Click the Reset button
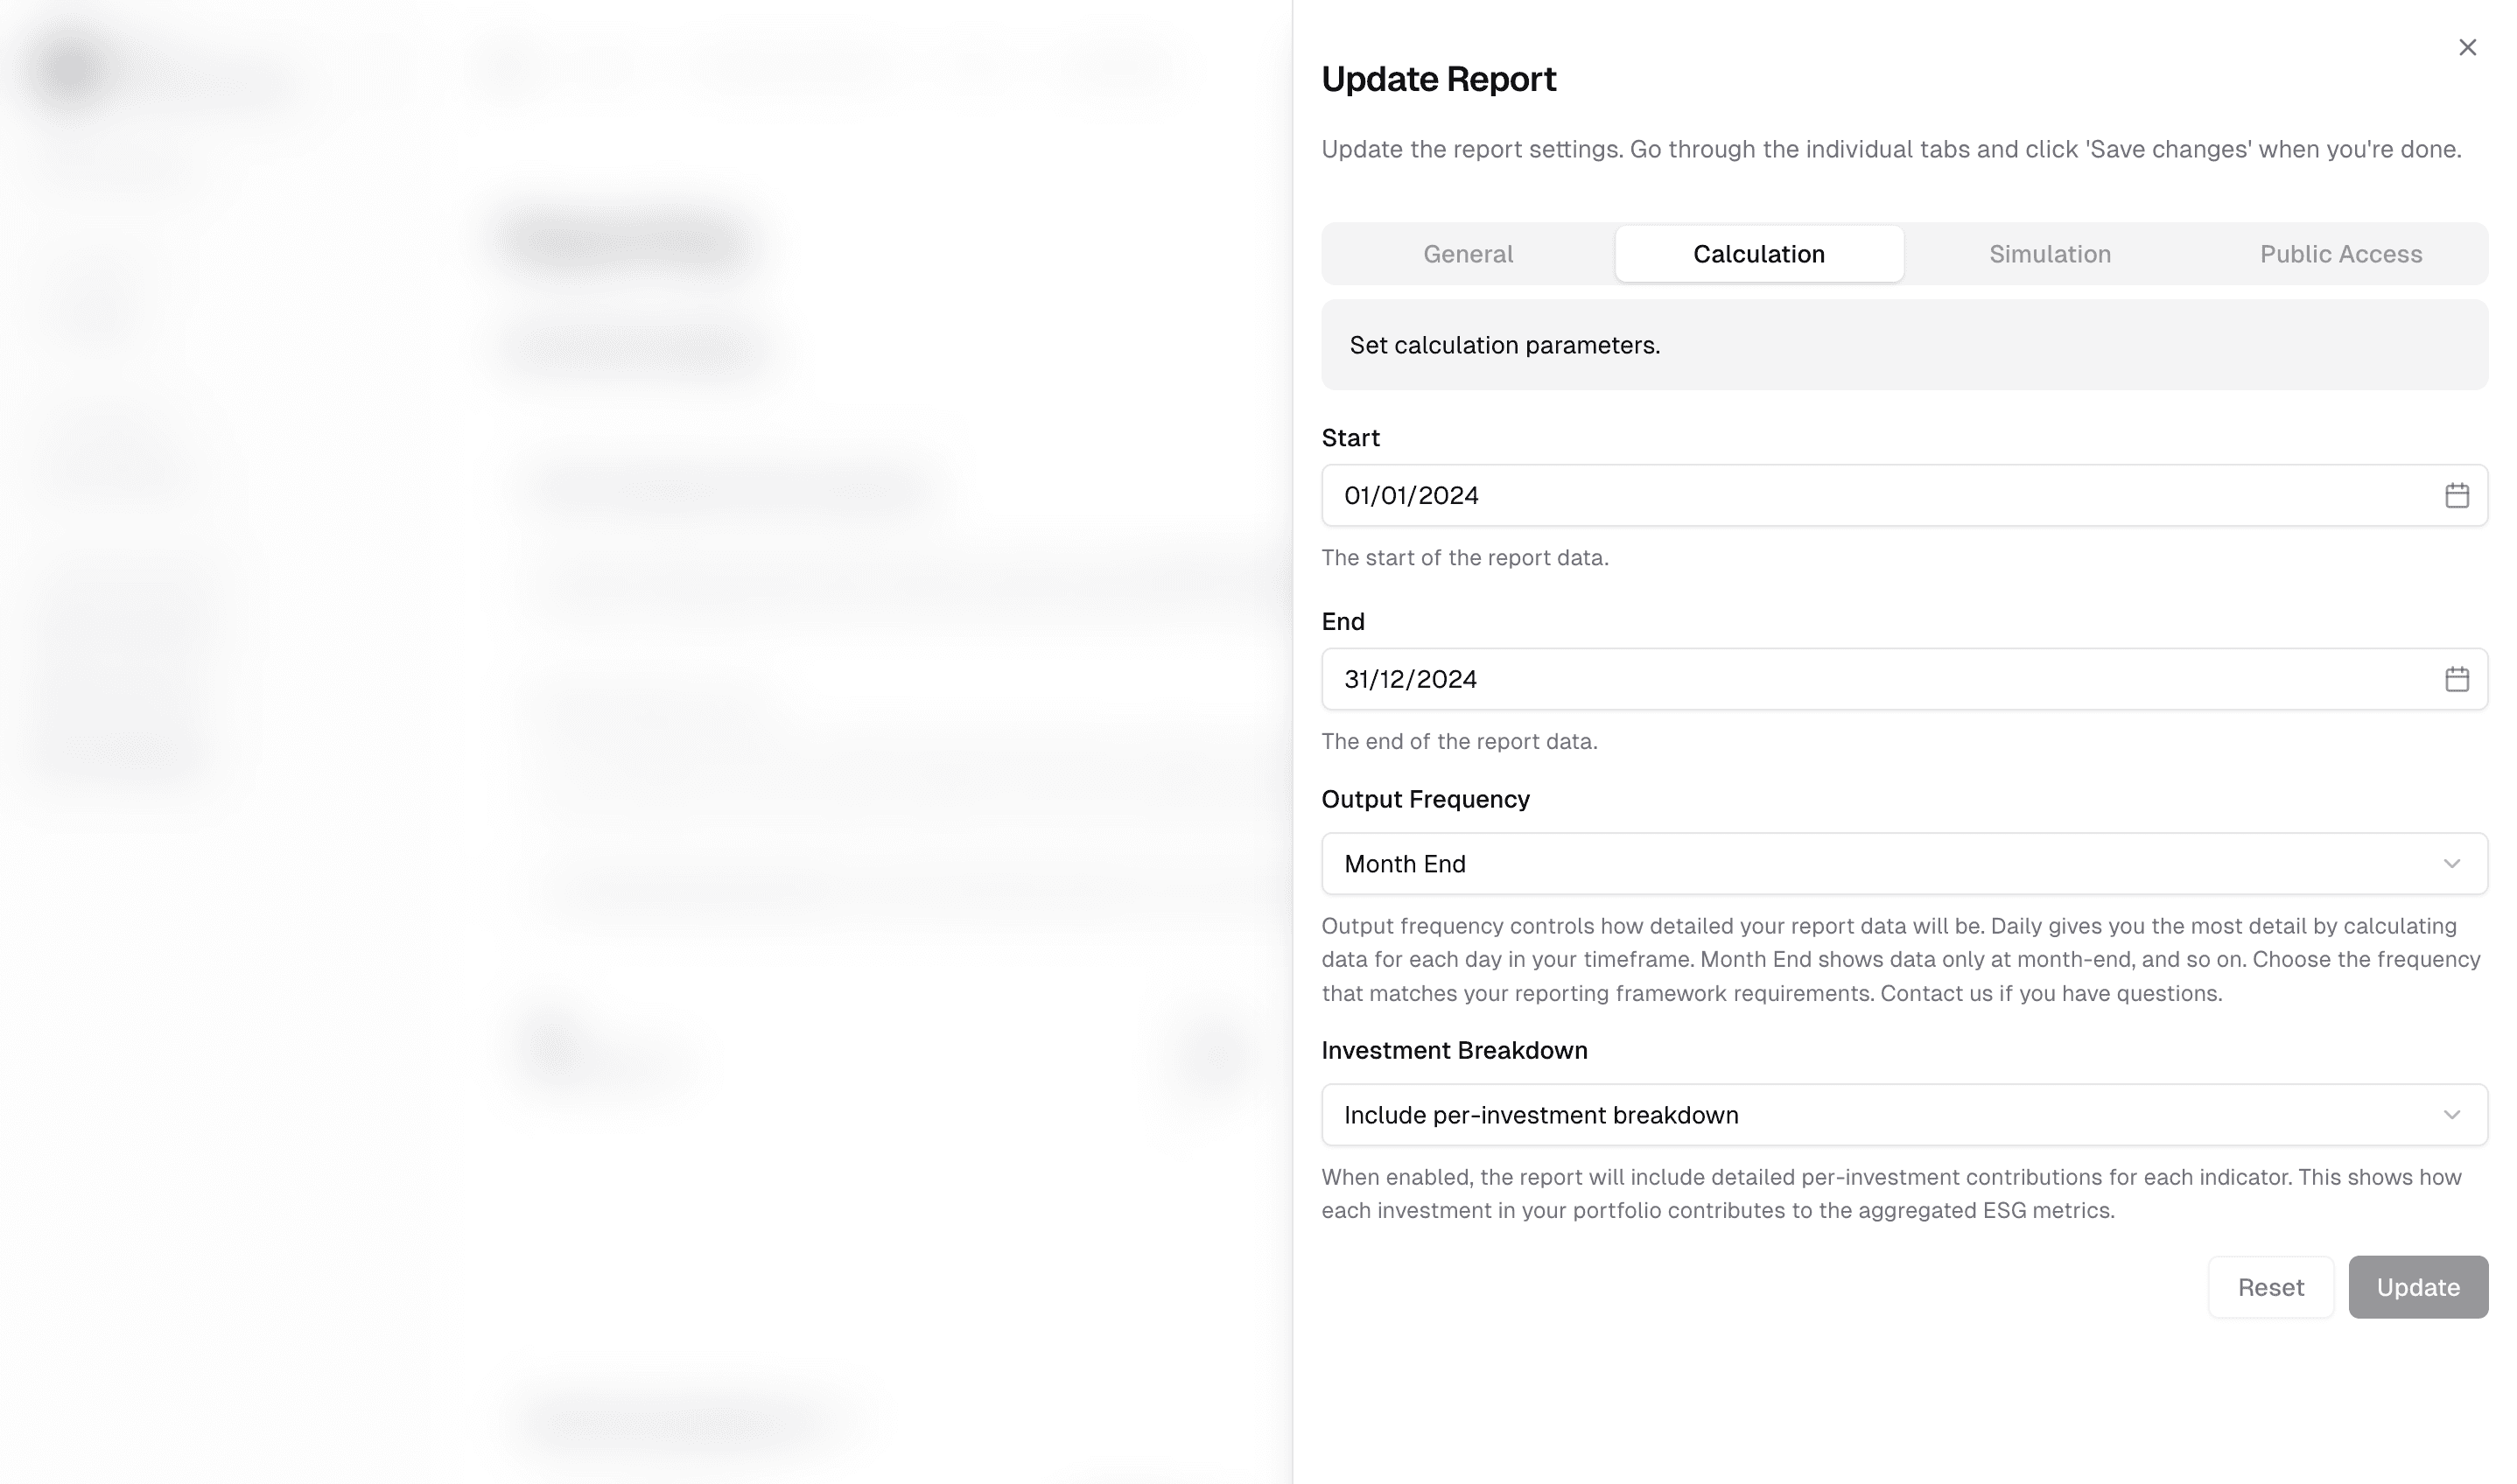2517x1484 pixels. pos(2270,1287)
